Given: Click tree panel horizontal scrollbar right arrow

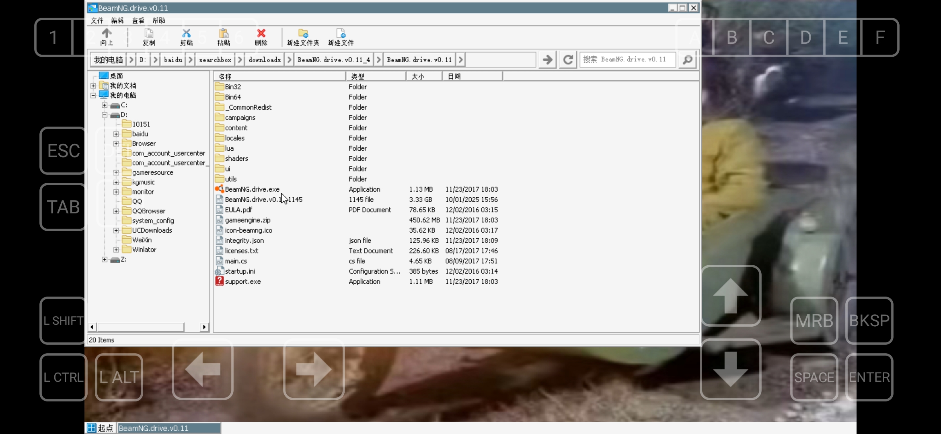Looking at the screenshot, I should click(204, 327).
